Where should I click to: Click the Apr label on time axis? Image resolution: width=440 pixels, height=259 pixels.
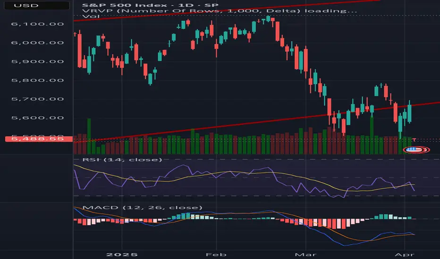click(x=405, y=254)
